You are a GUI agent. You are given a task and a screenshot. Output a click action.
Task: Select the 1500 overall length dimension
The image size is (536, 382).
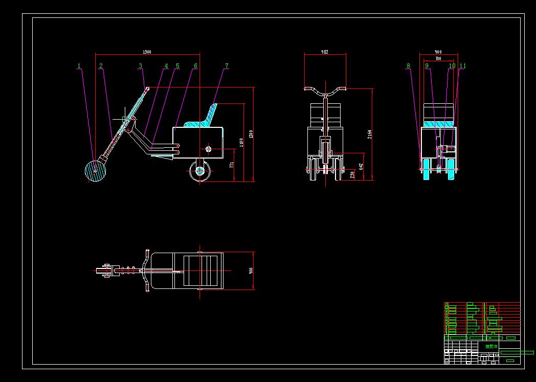(x=146, y=52)
